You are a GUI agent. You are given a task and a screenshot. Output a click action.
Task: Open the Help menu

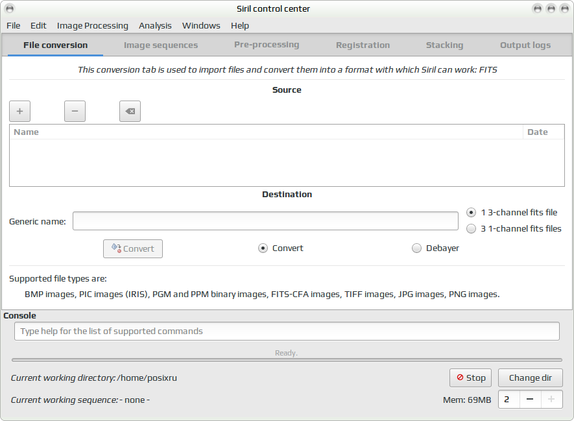tap(240, 26)
